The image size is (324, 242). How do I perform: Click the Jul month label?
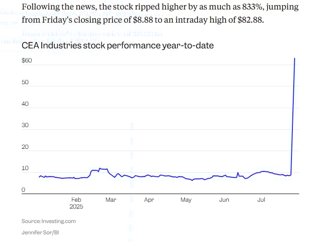click(261, 200)
